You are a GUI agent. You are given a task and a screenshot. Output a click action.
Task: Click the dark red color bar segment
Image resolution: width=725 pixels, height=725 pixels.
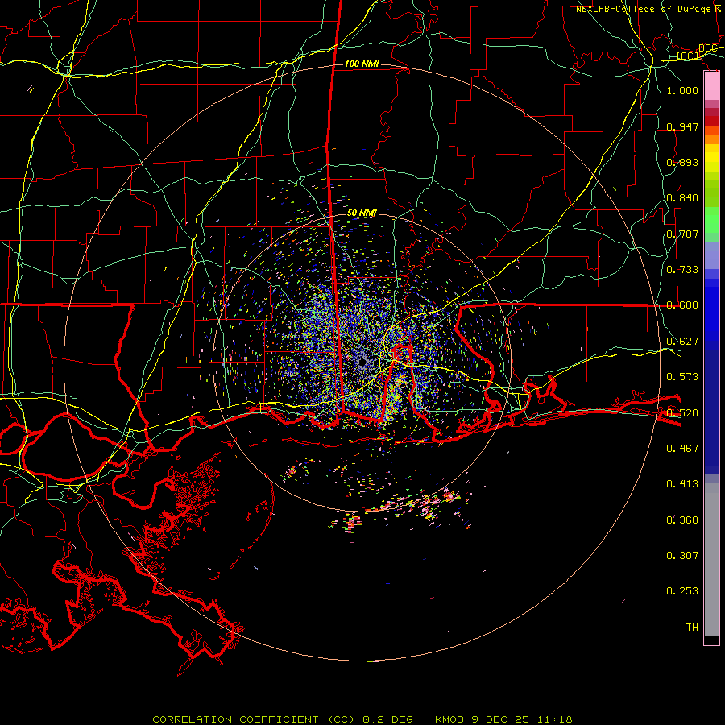point(711,121)
